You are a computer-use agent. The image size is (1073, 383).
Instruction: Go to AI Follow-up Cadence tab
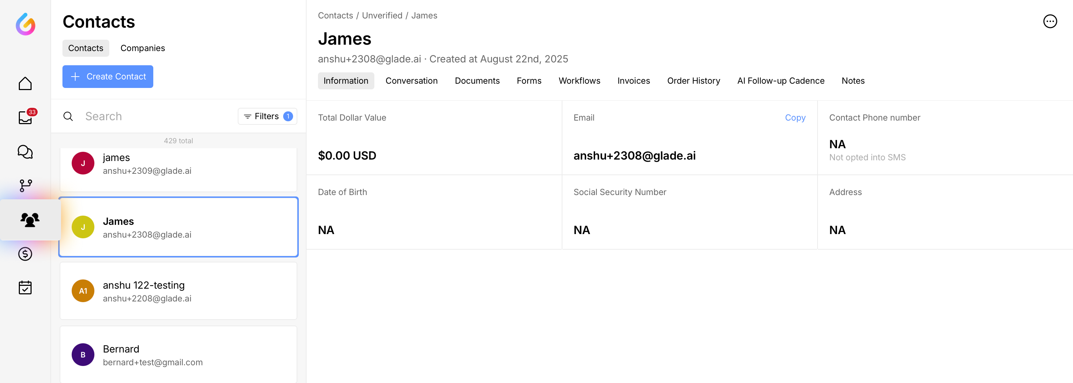[x=780, y=81]
